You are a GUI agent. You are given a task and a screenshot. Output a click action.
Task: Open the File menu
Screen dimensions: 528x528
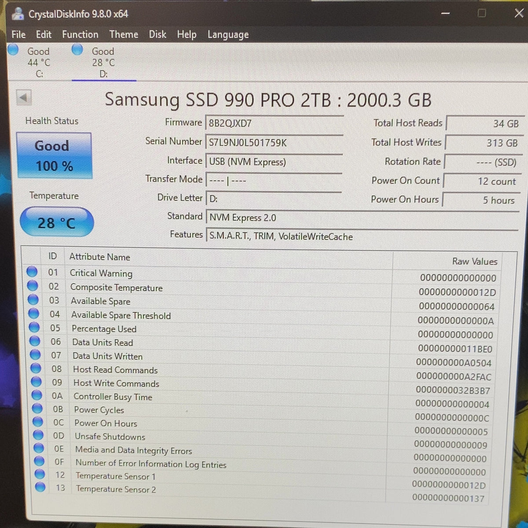coord(18,34)
